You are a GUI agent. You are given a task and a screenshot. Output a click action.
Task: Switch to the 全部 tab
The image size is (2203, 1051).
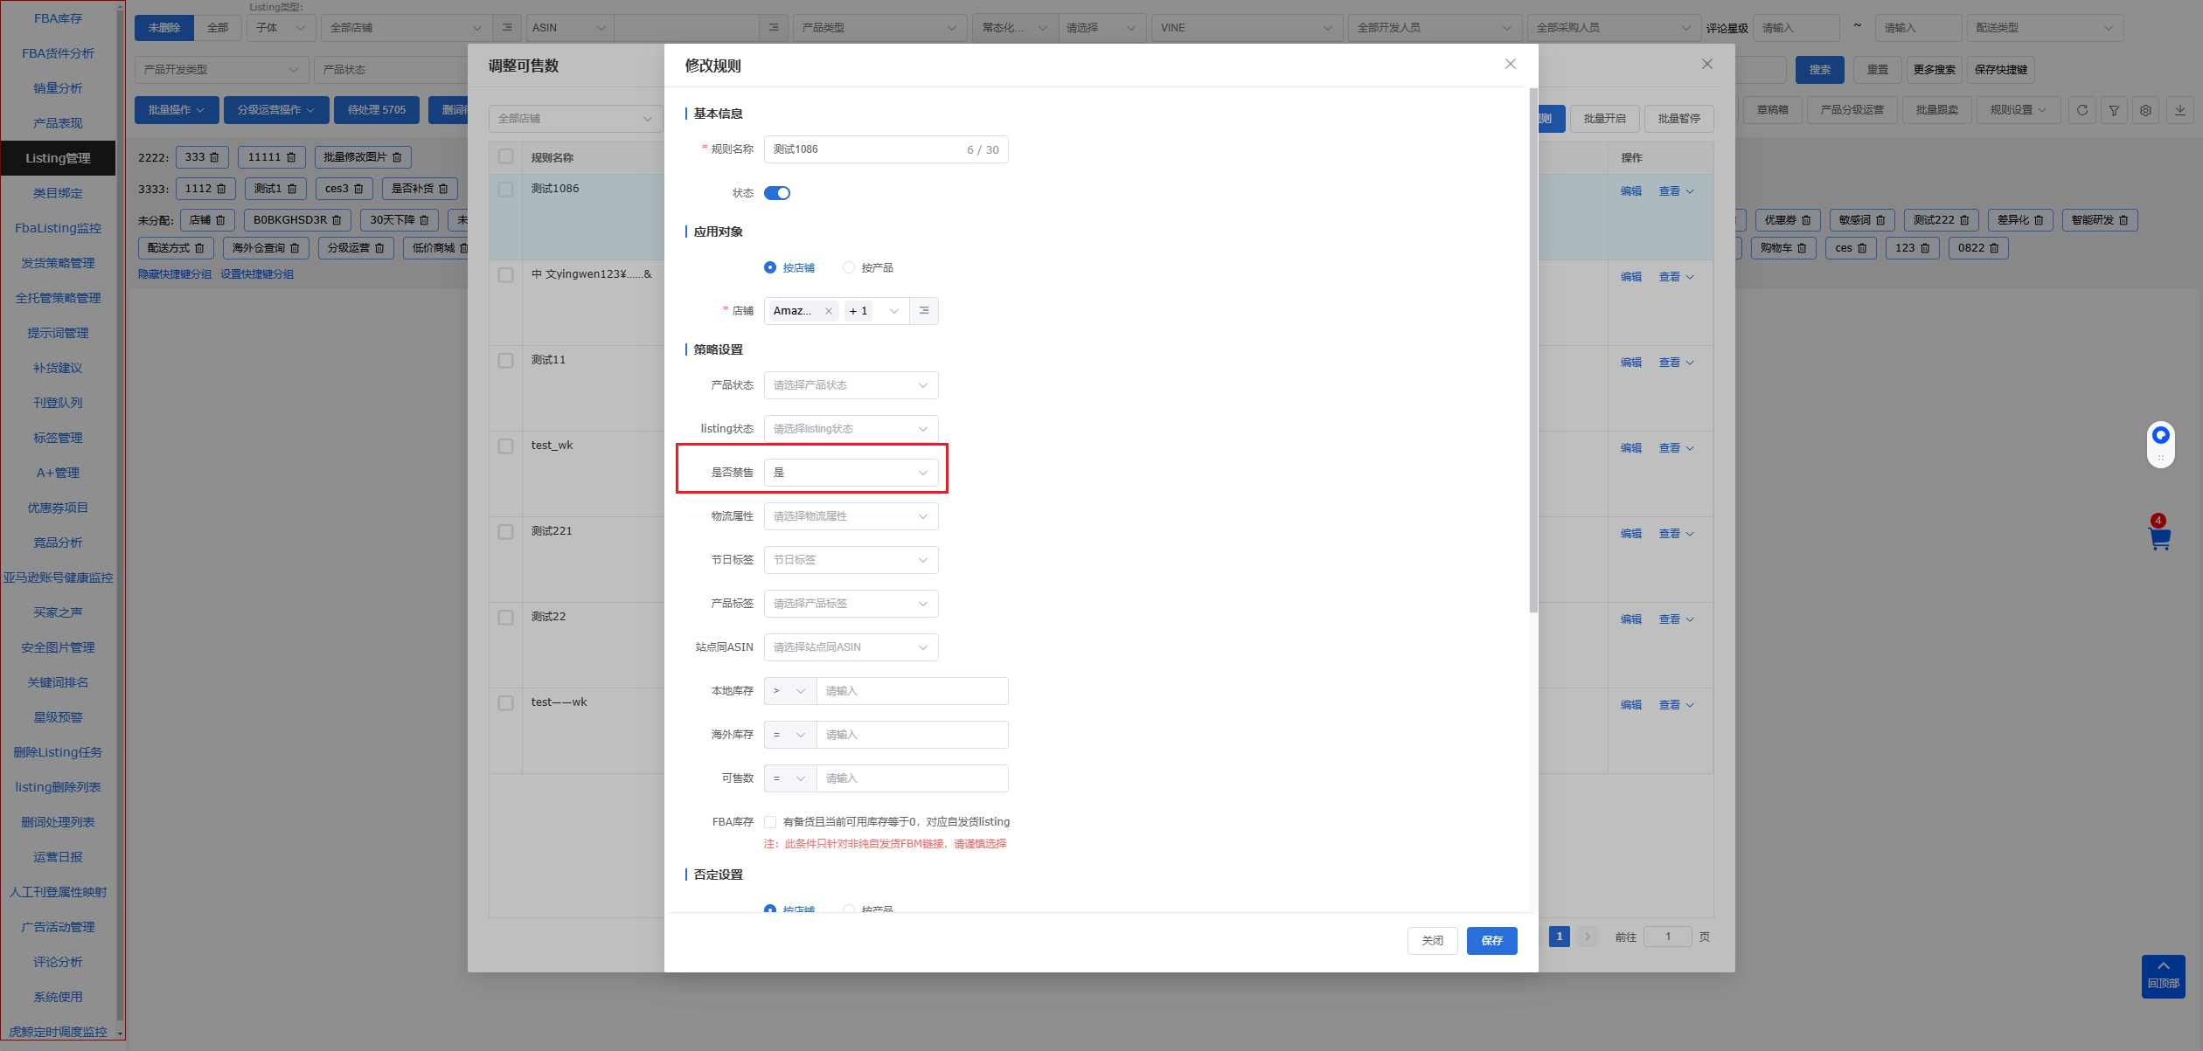(x=218, y=28)
